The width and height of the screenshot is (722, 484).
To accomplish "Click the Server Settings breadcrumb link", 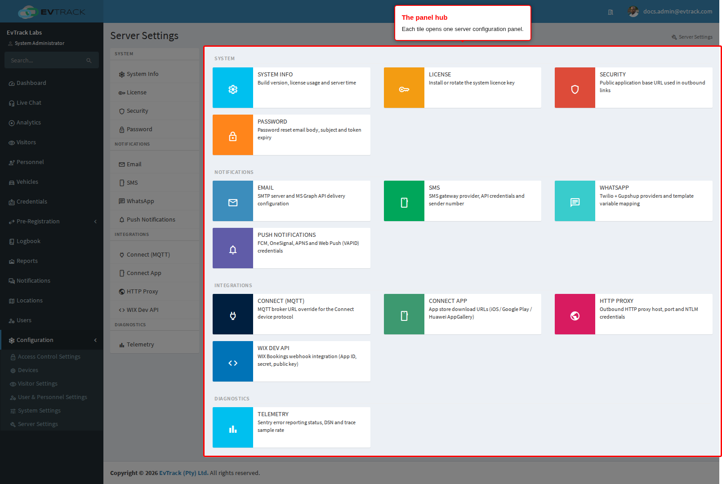I will (x=692, y=37).
